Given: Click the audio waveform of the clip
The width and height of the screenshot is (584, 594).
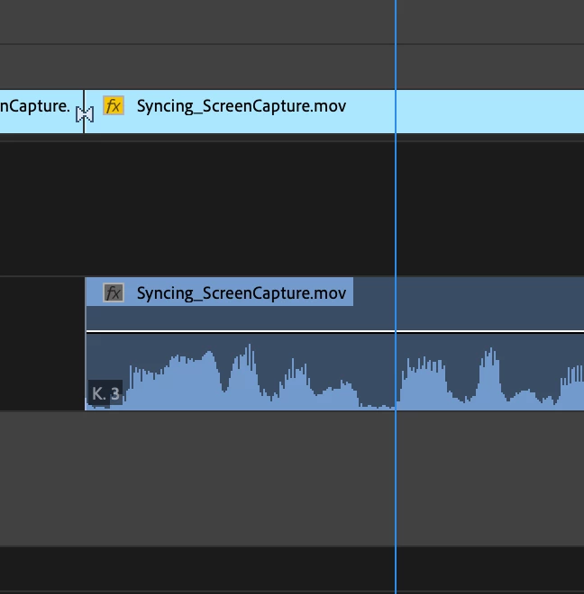Looking at the screenshot, I should (335, 377).
